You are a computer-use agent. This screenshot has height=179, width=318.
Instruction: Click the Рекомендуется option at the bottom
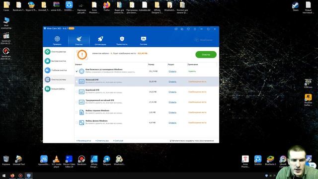(84, 141)
